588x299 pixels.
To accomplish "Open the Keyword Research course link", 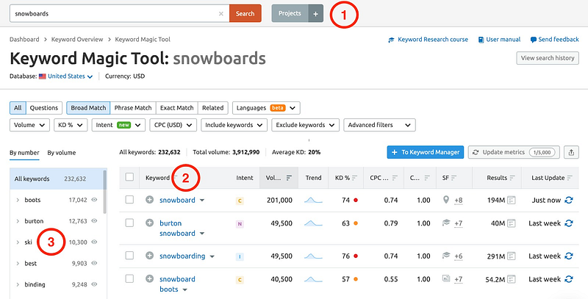I will click(427, 40).
